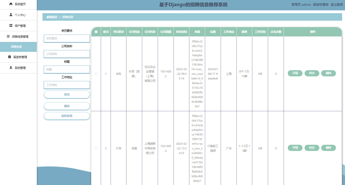Click the publish time 2023-02-22 09:23:14
The width and height of the screenshot is (345, 185).
[x=181, y=74]
